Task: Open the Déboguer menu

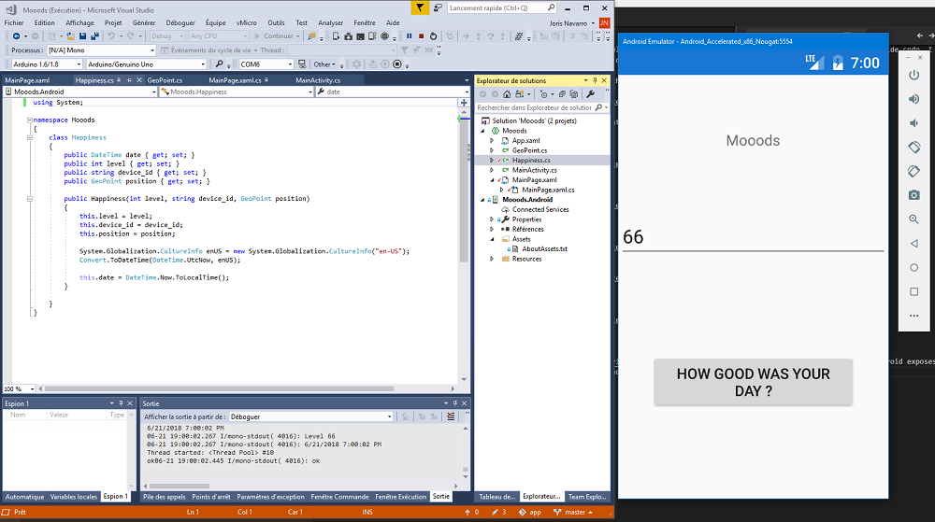Action: click(x=180, y=22)
